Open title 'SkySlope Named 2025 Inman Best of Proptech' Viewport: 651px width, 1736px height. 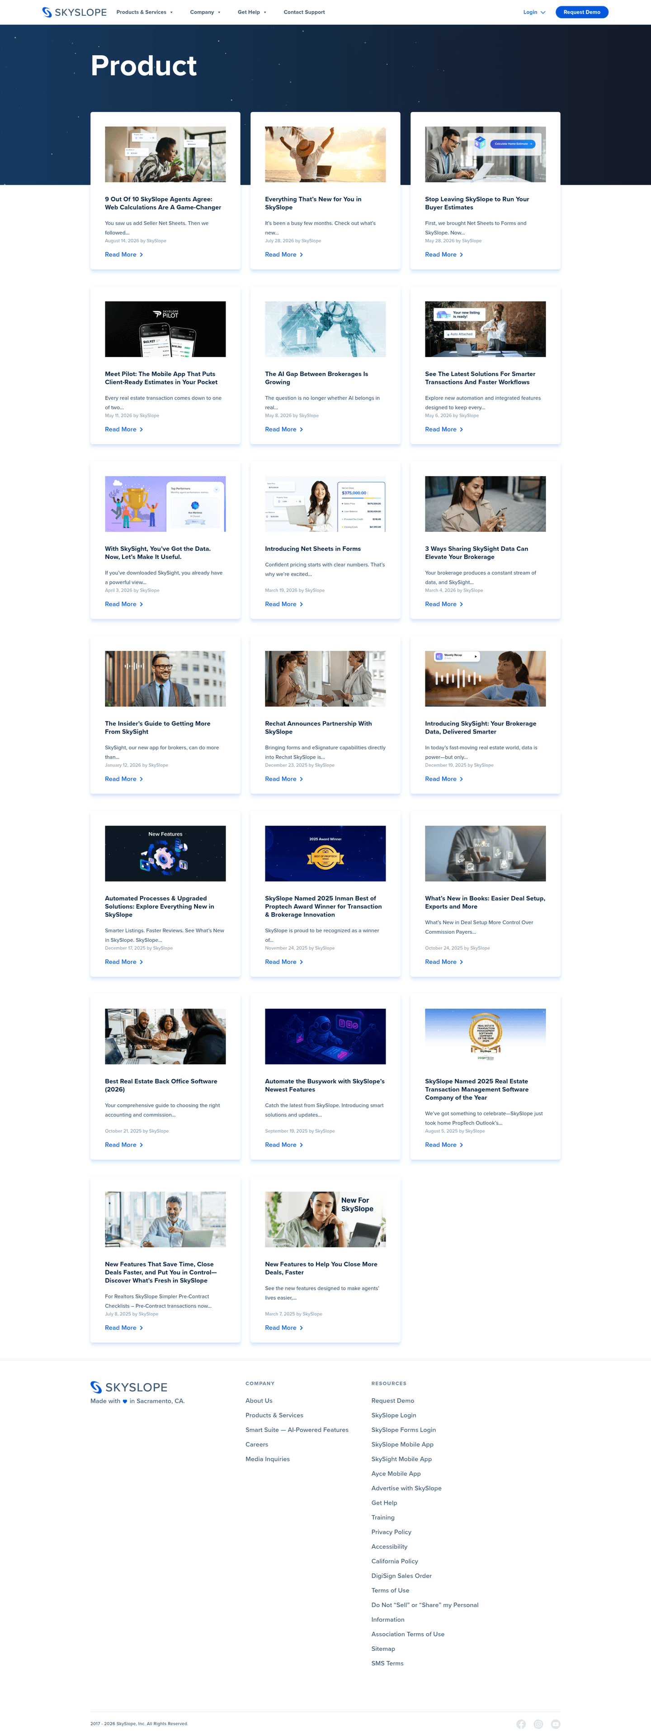[323, 906]
